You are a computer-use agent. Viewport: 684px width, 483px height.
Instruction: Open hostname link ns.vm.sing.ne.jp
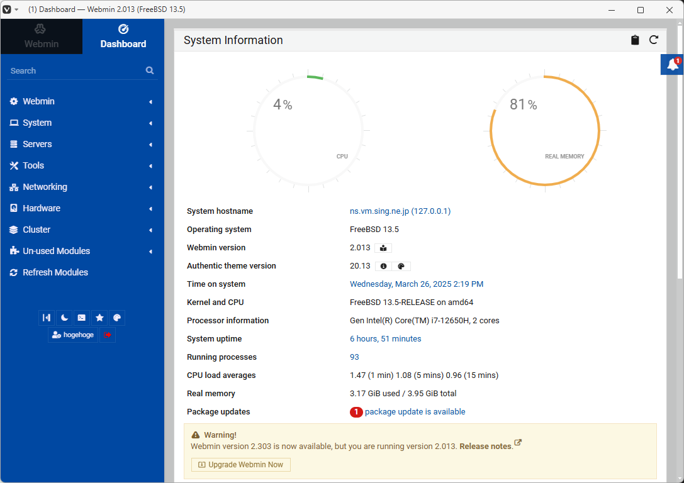pyautogui.click(x=400, y=211)
